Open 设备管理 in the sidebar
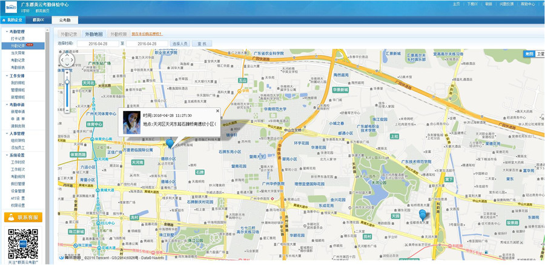The width and height of the screenshot is (545, 265). (x=18, y=191)
